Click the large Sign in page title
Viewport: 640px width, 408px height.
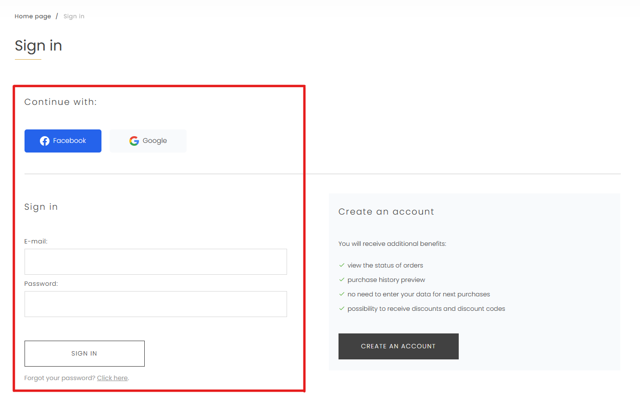(x=38, y=46)
